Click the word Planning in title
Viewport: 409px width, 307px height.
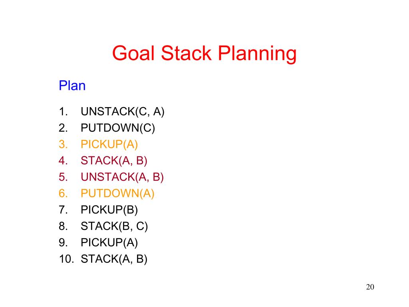click(x=257, y=54)
